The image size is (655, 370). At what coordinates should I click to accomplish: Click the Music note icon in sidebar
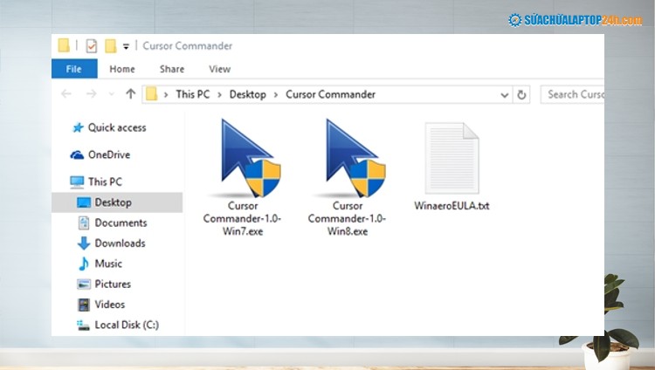coord(84,264)
